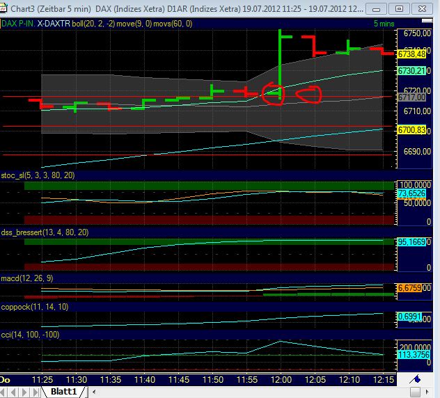Click the 6750,00 price axis label
The image size is (440, 398).
pyautogui.click(x=417, y=33)
